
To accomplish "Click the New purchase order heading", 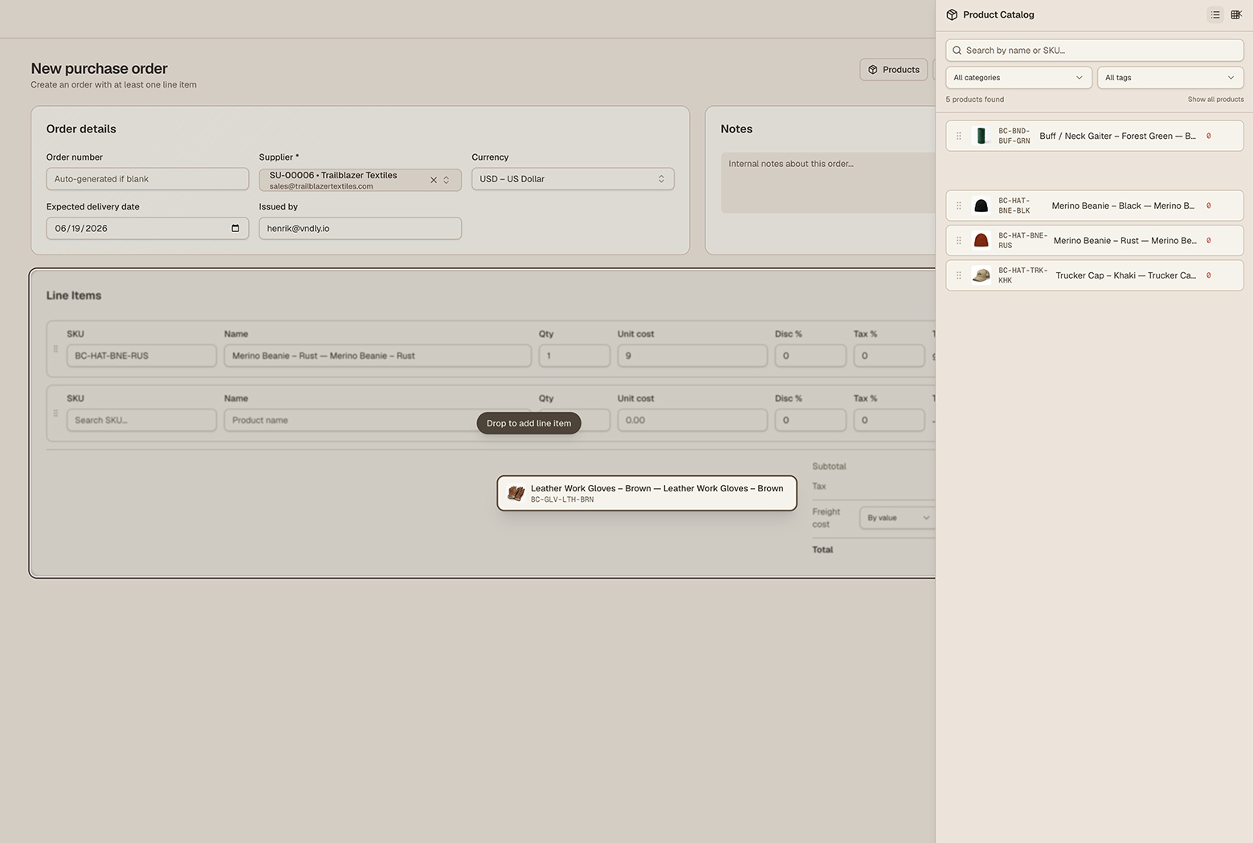I will point(99,68).
